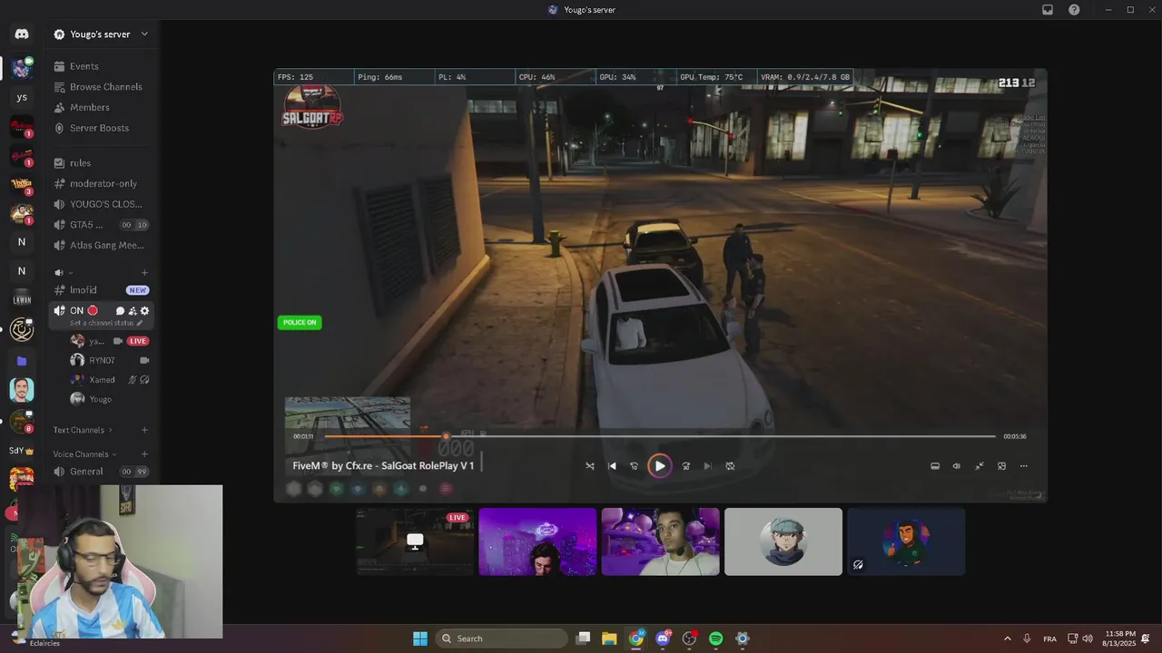Open Task View in the taskbar

point(584,638)
